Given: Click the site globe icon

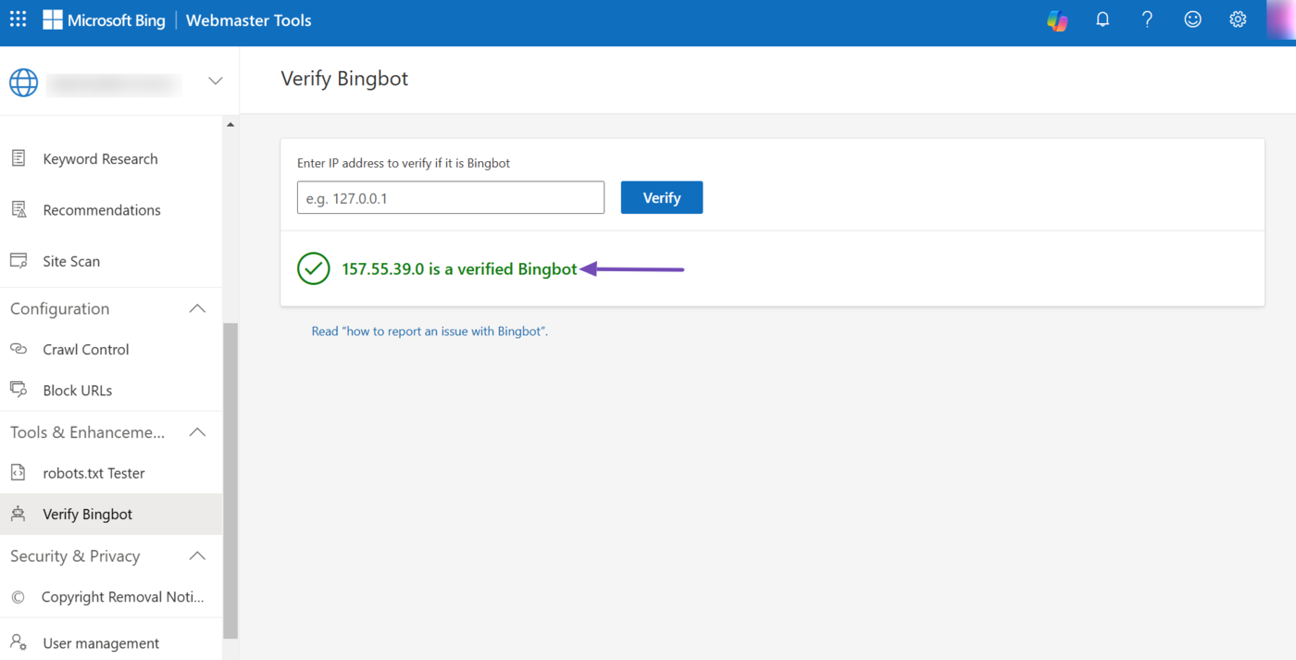Looking at the screenshot, I should pos(24,81).
